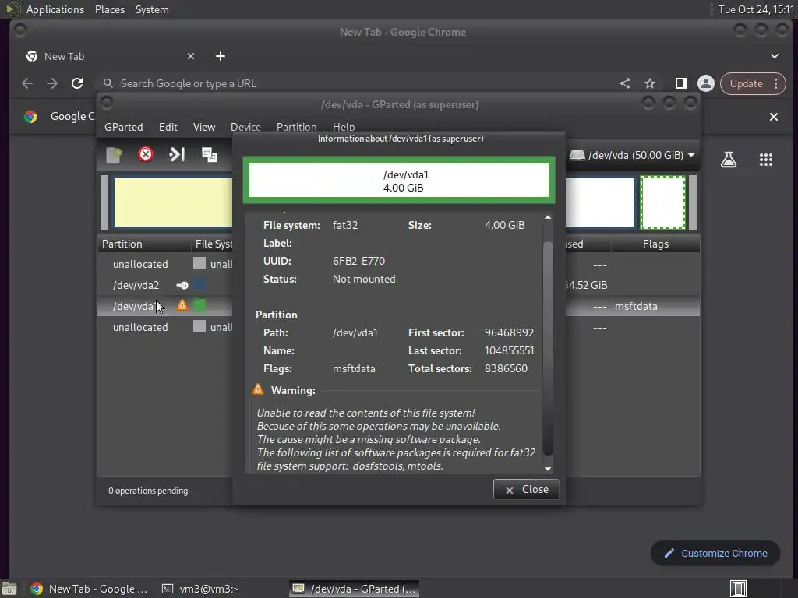The height and width of the screenshot is (598, 798).
Task: Open the /dev/vda (50.00 GiB) device dropdown
Action: [633, 155]
